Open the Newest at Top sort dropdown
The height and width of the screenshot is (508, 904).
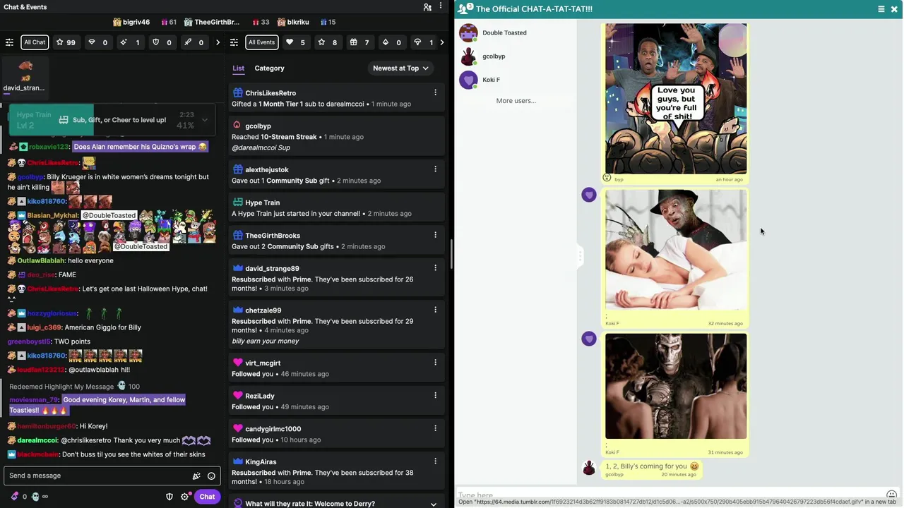(x=400, y=68)
